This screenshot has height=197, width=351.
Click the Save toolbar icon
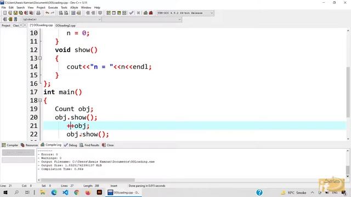[15, 13]
